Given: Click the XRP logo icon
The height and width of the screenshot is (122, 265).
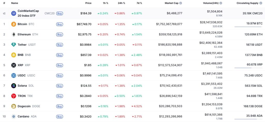Looking at the screenshot, I should (x=13, y=65).
